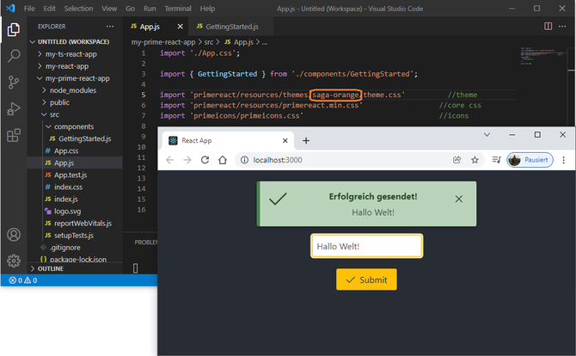Image resolution: width=576 pixels, height=356 pixels.
Task: Open the Run and Debug view
Action: pyautogui.click(x=14, y=108)
